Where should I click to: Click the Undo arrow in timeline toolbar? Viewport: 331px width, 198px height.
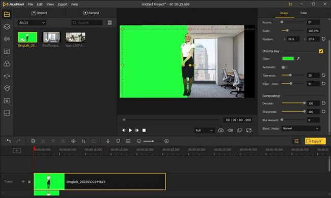[x=9, y=141]
